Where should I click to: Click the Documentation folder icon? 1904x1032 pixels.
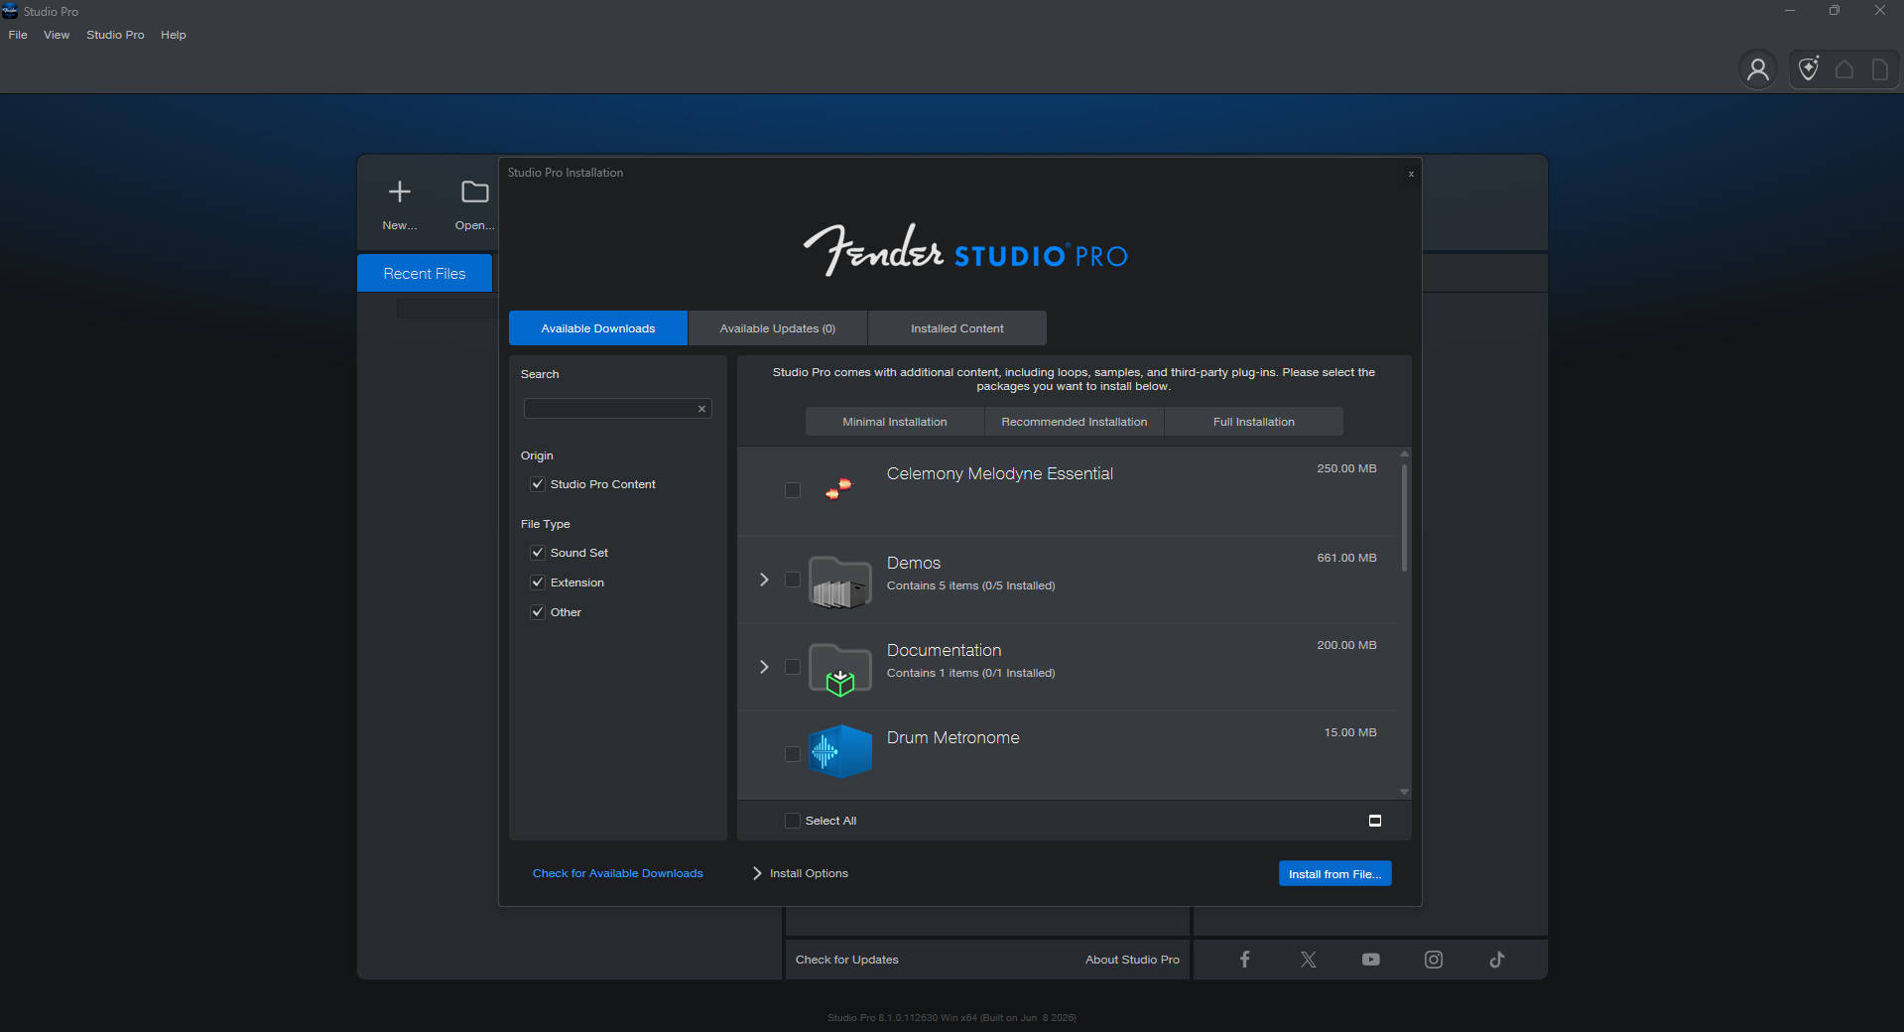pyautogui.click(x=839, y=670)
